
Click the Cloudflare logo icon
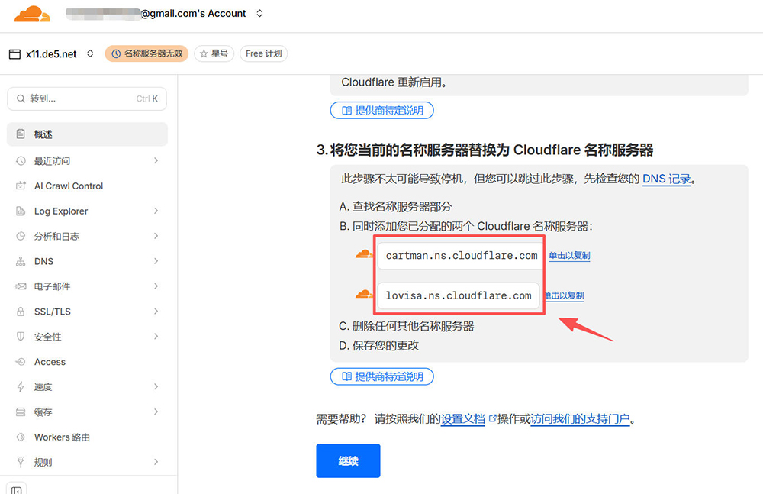31,14
